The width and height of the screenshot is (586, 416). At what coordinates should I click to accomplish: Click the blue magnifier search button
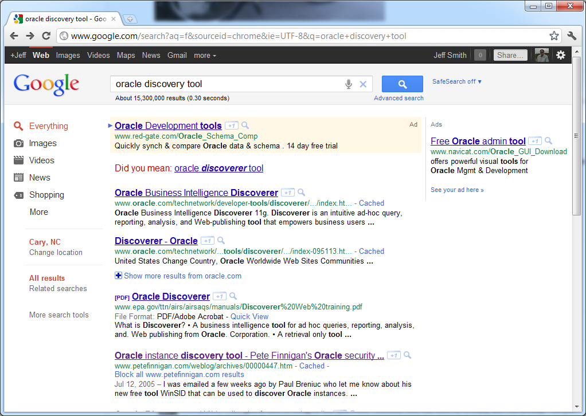402,84
